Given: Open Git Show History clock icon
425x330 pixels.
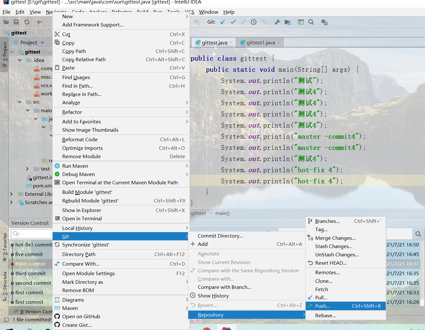Looking at the screenshot, I should click(x=254, y=22).
